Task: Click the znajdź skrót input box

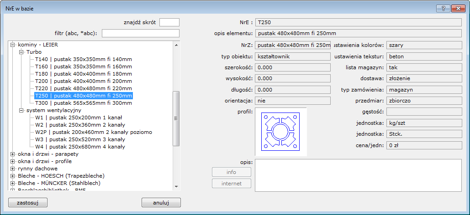Action: (169, 22)
